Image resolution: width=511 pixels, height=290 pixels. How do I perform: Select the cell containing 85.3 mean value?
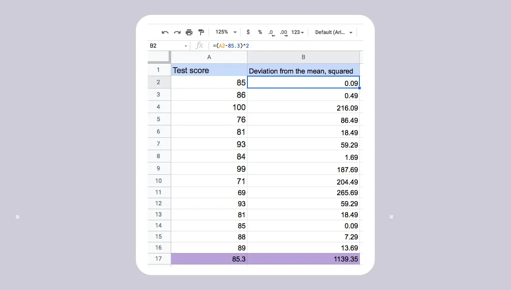[209, 259]
